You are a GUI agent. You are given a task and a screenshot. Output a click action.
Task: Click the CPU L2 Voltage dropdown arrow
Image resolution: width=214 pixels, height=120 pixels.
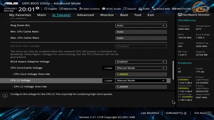[x=163, y=81]
